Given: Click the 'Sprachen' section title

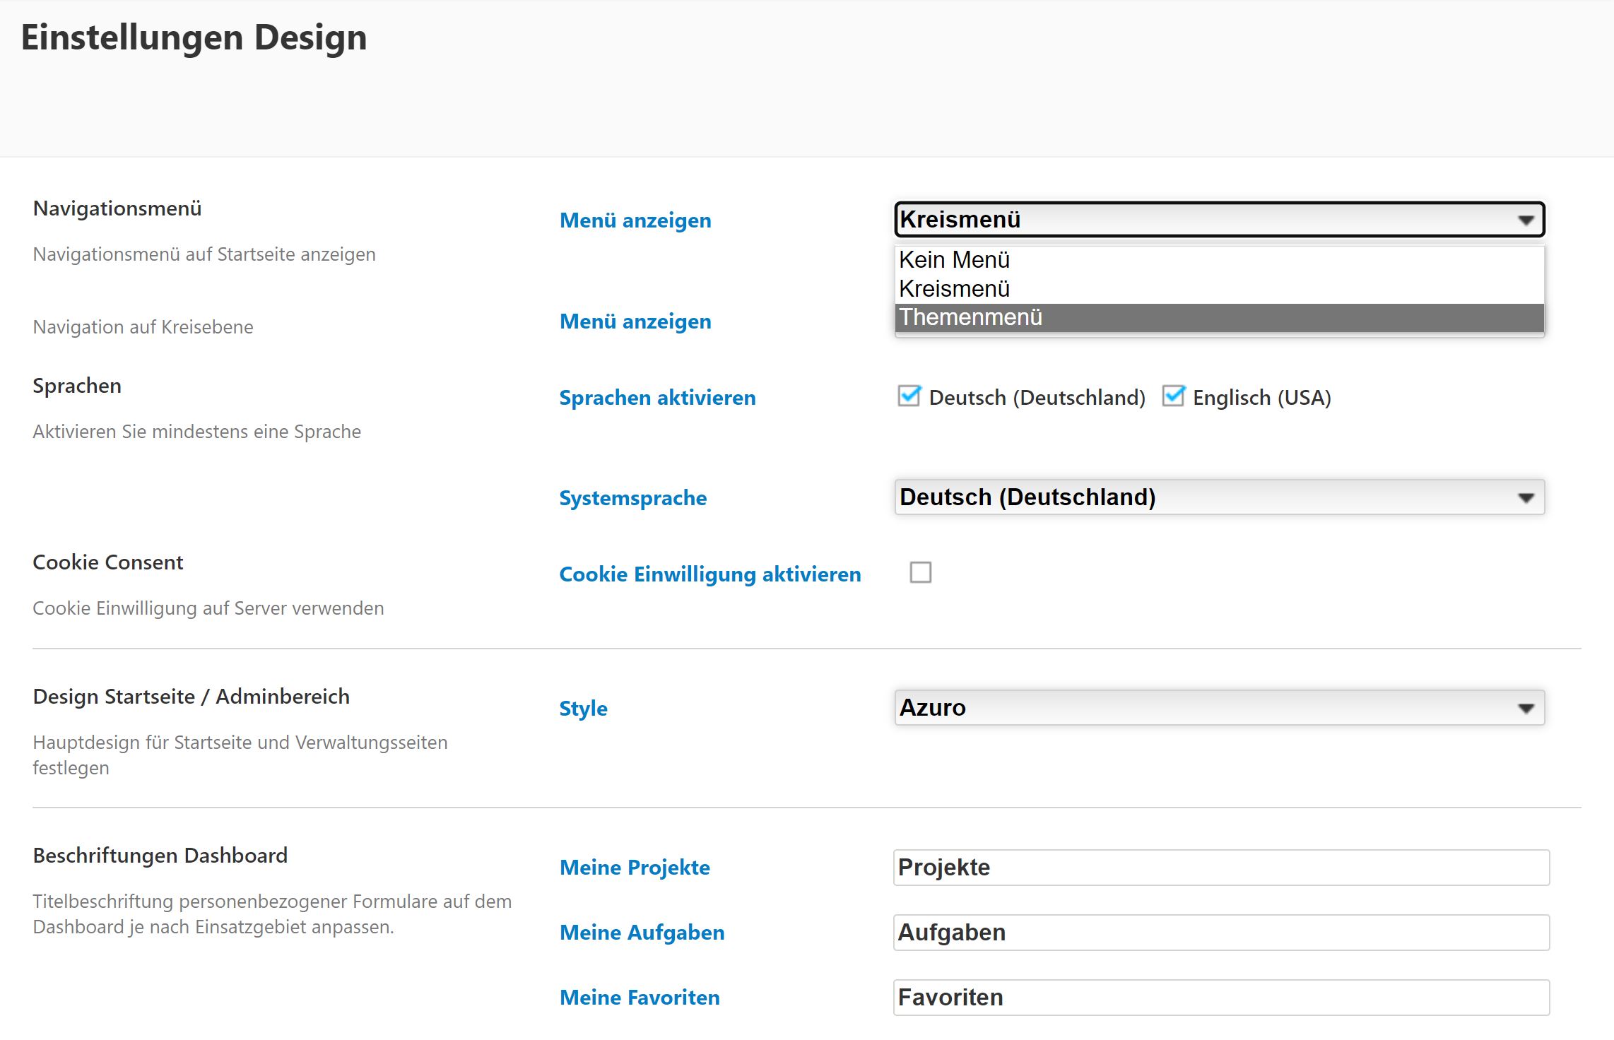Looking at the screenshot, I should [x=77, y=386].
